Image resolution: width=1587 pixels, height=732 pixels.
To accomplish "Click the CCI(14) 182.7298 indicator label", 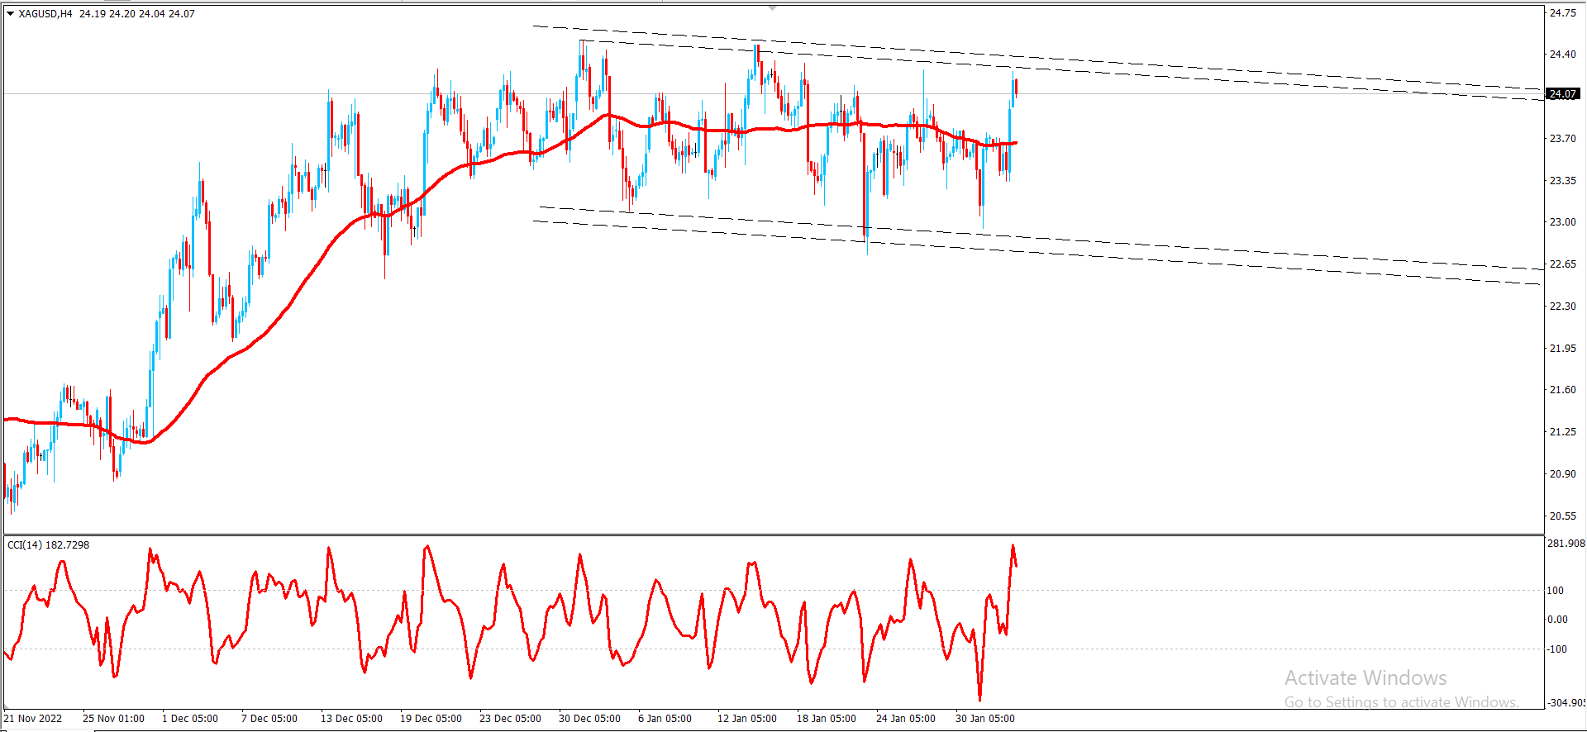I will (48, 544).
